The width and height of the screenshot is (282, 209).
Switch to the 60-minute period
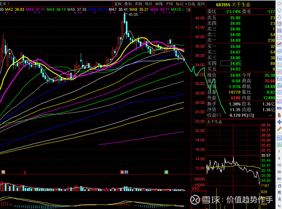[279, 179]
